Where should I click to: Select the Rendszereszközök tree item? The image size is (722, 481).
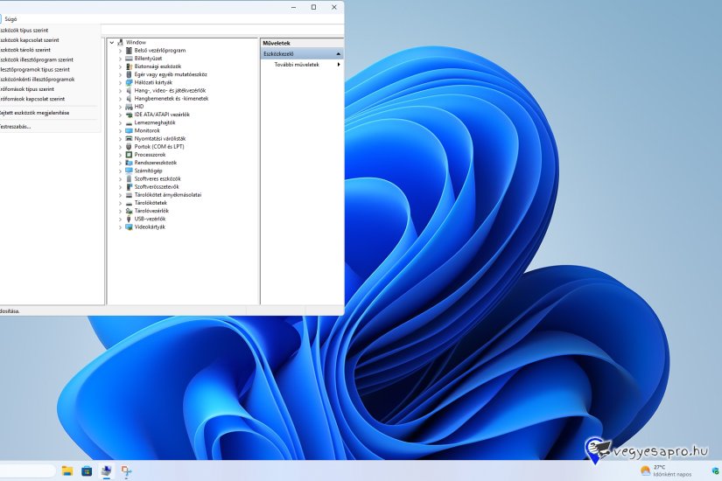pyautogui.click(x=155, y=163)
